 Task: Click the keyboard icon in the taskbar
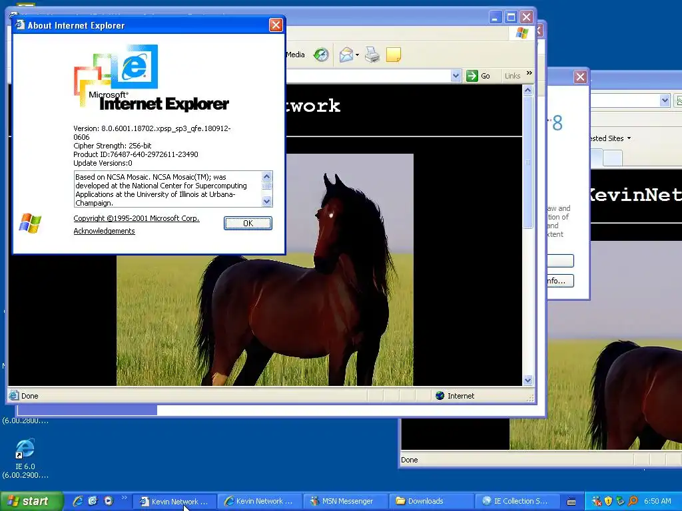[x=571, y=502]
